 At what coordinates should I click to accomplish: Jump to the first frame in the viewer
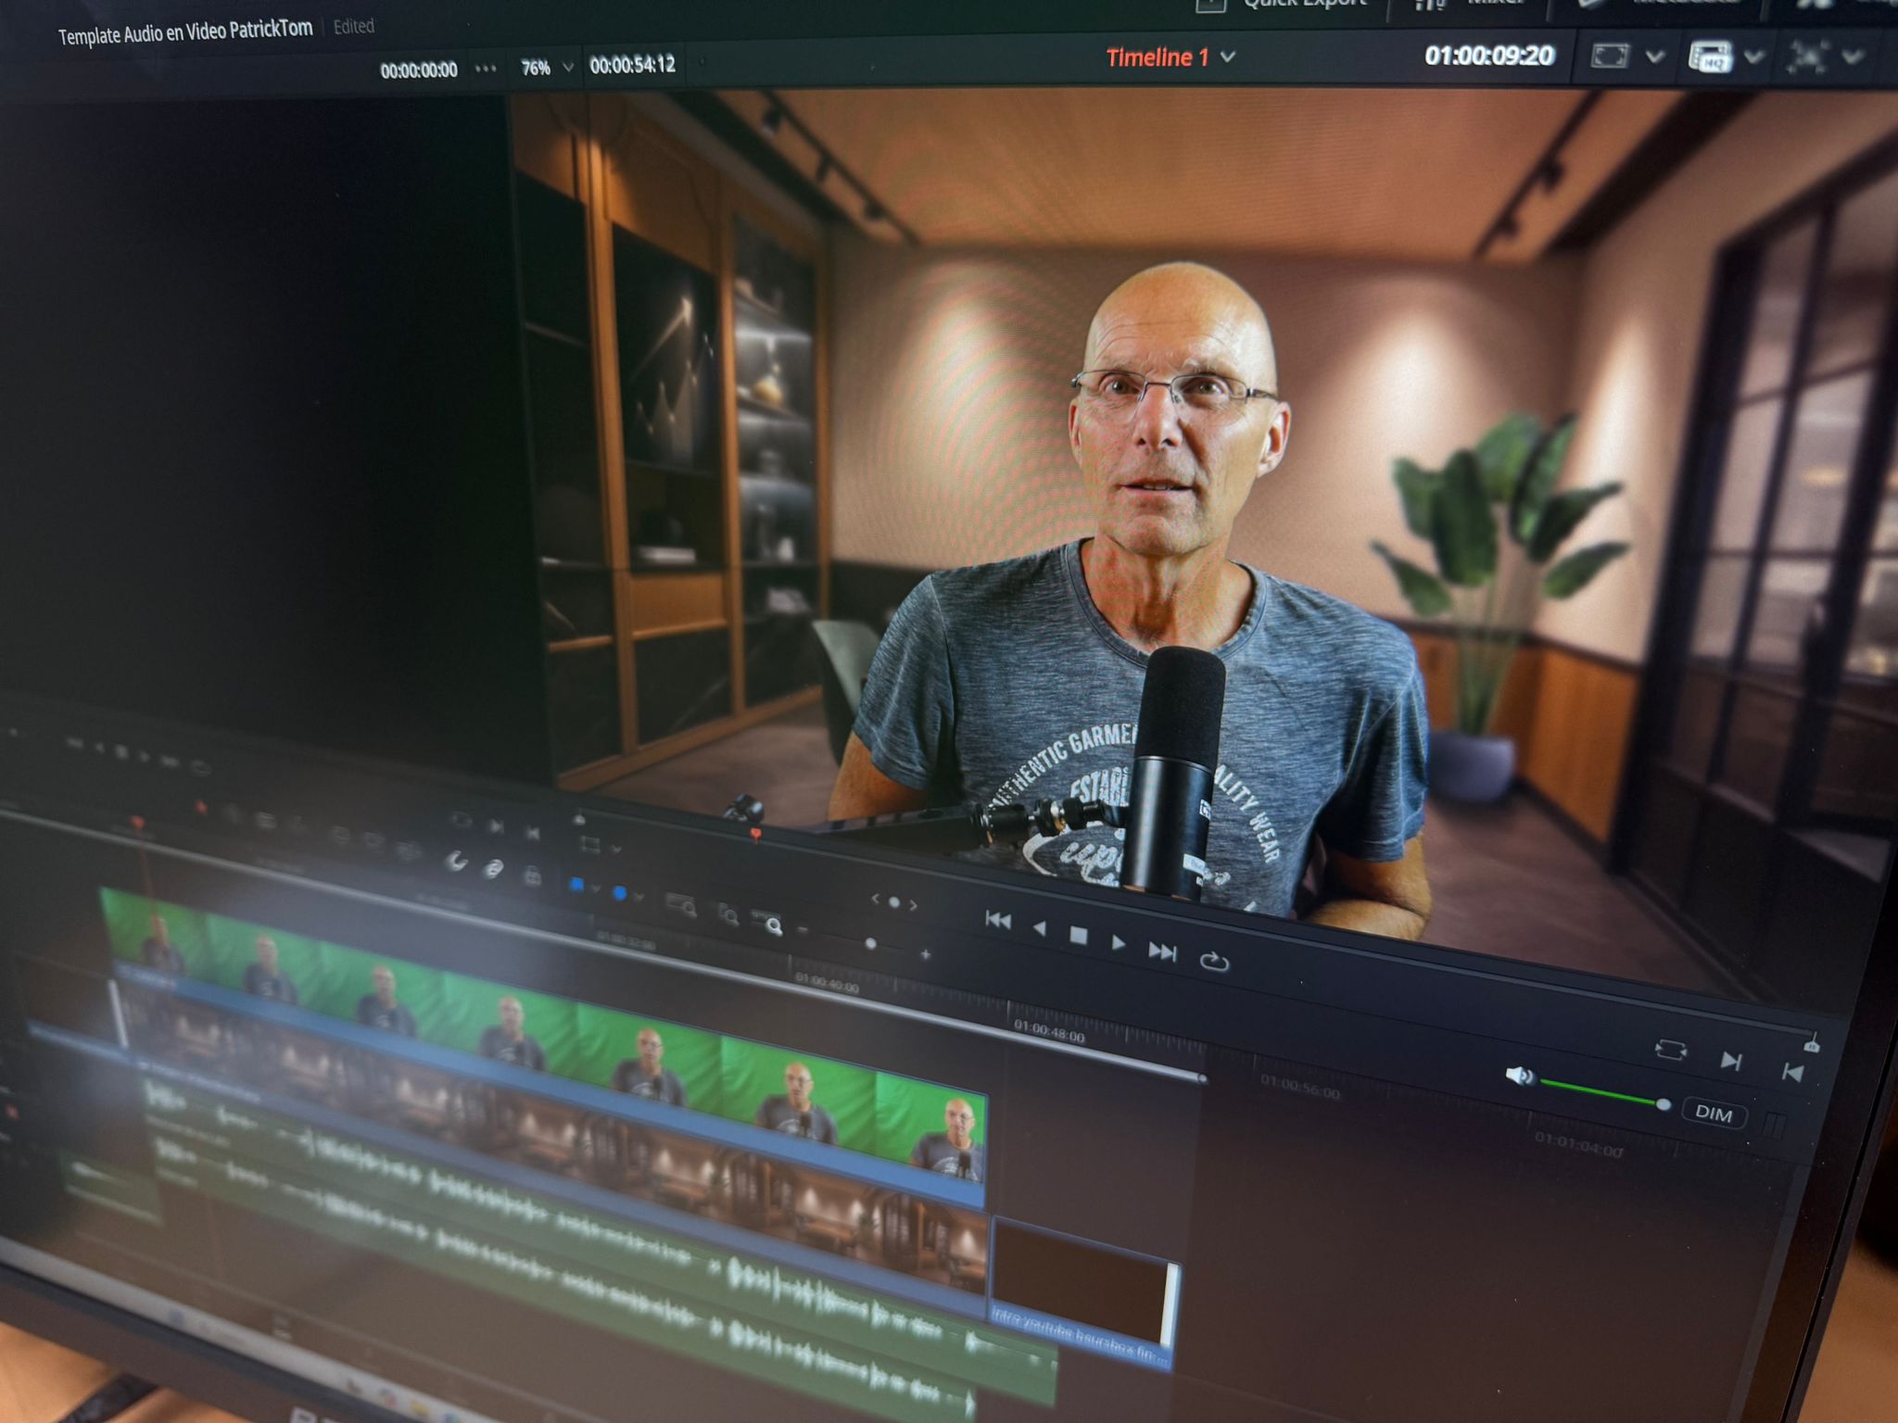(998, 920)
